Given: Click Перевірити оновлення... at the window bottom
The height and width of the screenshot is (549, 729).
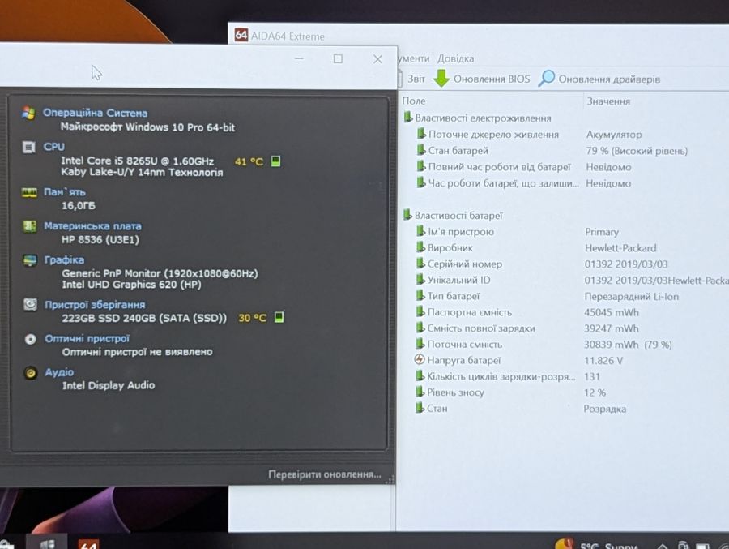Looking at the screenshot, I should pos(325,474).
